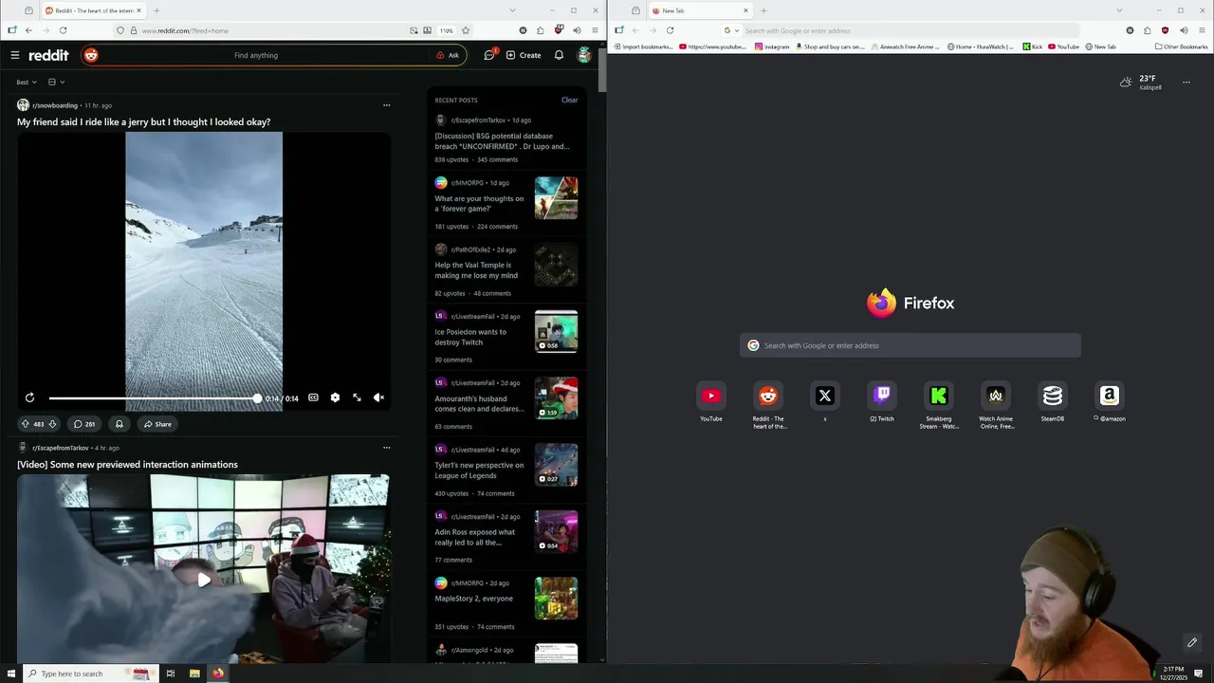Downvote the snowboarding post
This screenshot has width=1214, height=683.
(52, 424)
